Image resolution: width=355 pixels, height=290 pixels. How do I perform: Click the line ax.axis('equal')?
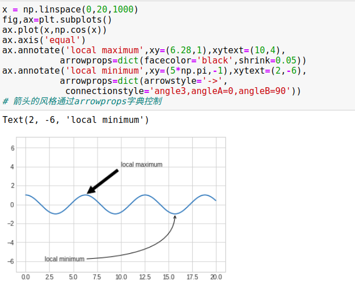click(x=44, y=40)
